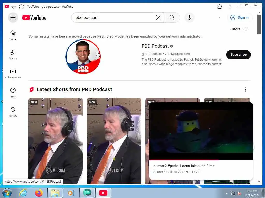Click the scrollbar down arrow
The width and height of the screenshot is (265, 198).
[x=259, y=182]
